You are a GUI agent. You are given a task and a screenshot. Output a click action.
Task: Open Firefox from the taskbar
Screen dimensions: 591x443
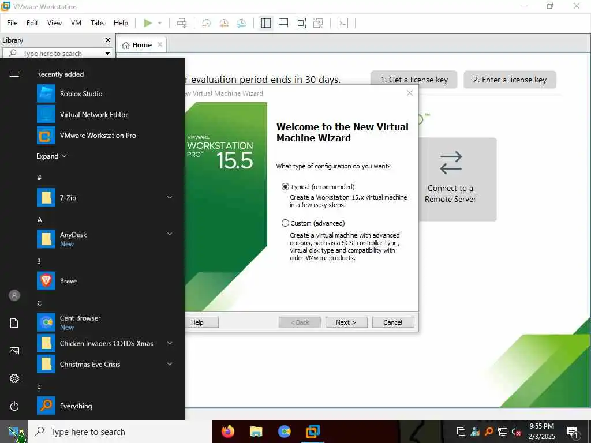click(227, 431)
